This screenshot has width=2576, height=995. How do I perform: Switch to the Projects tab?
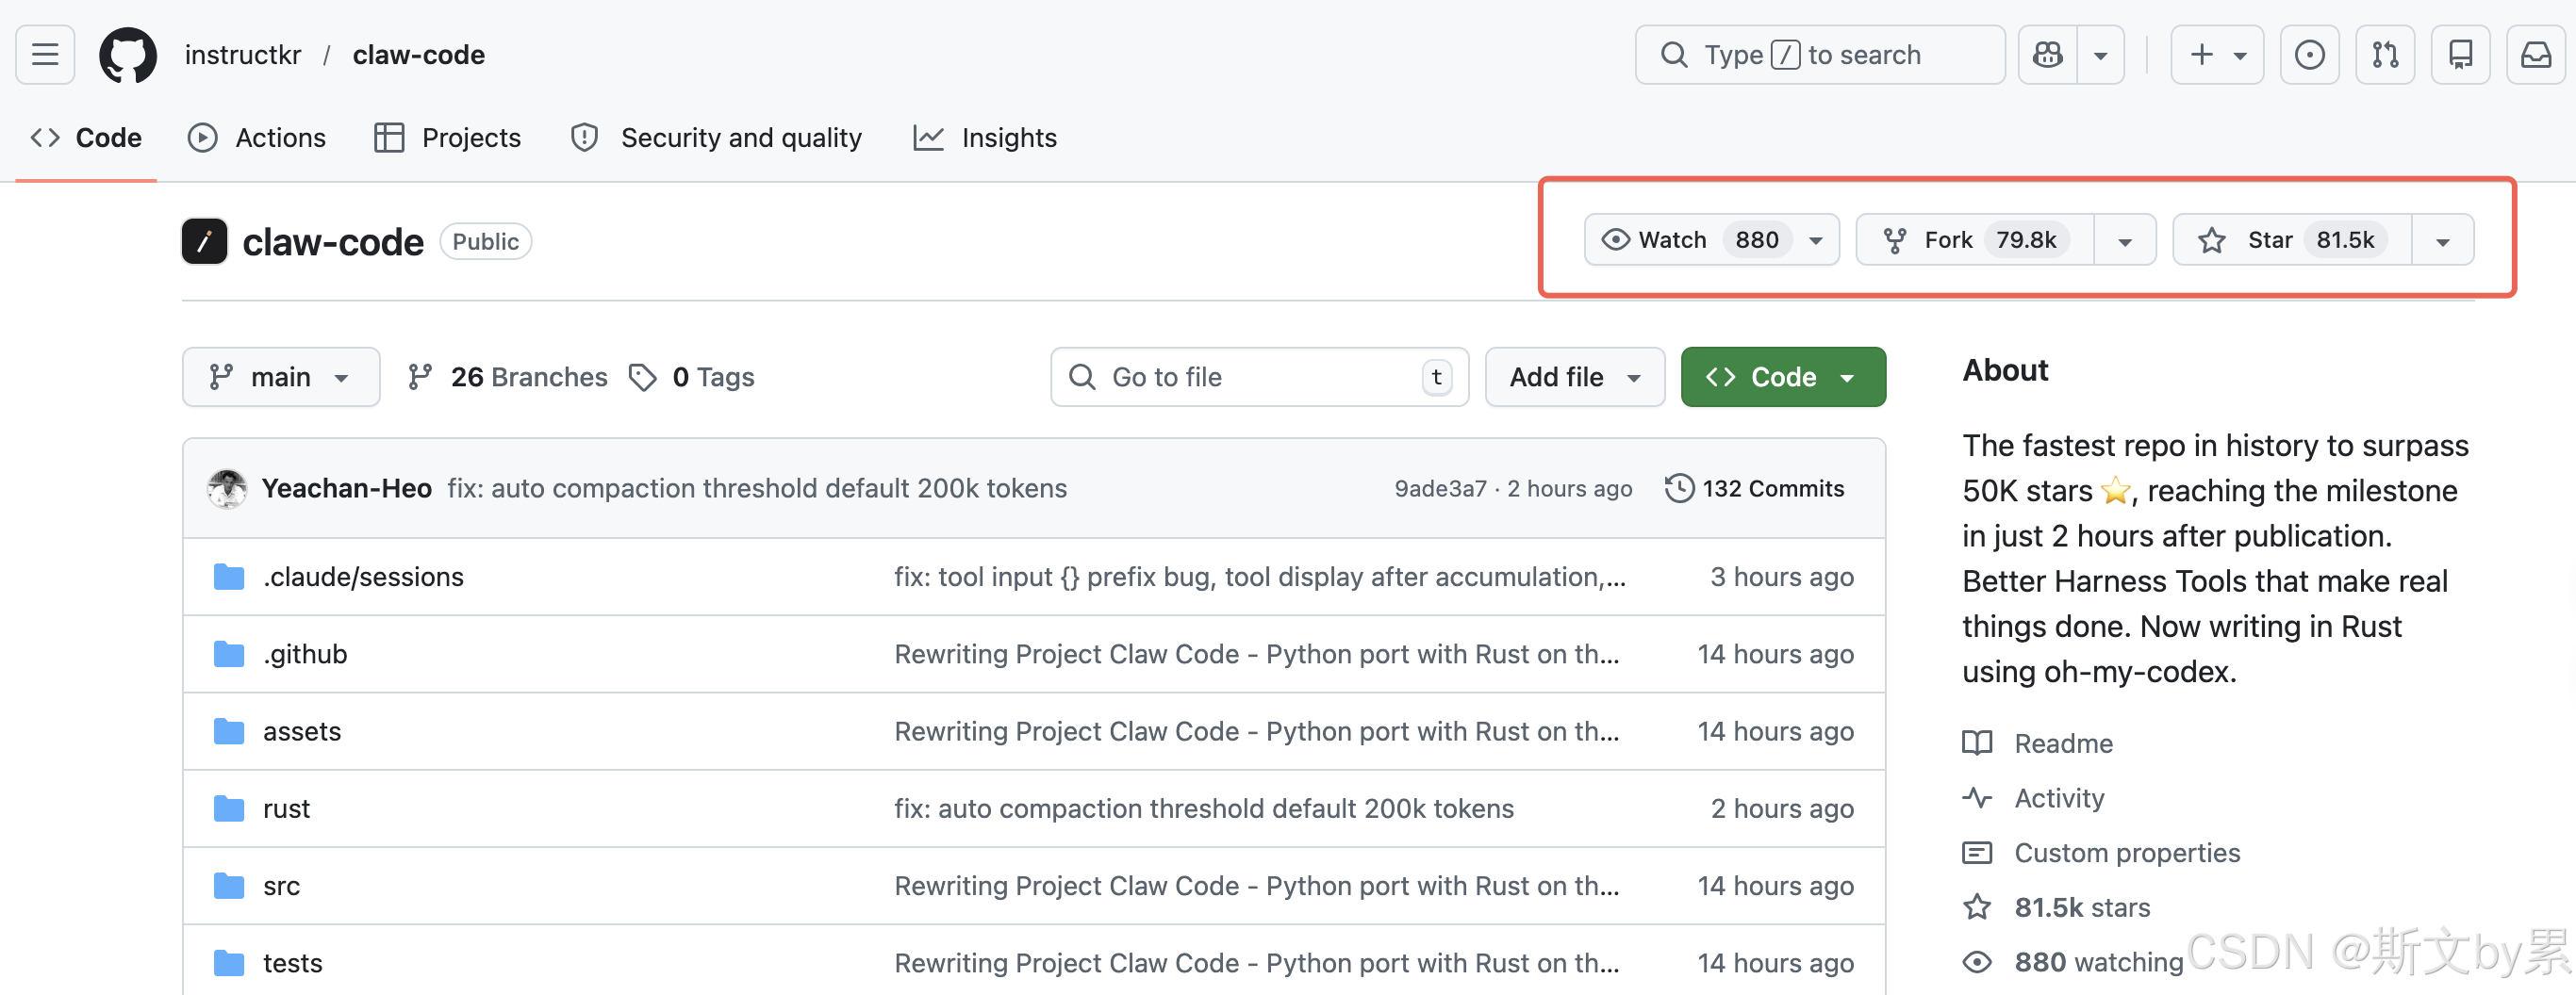coord(447,138)
